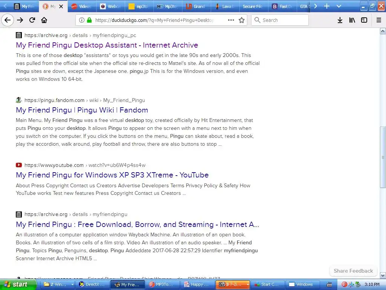This screenshot has height=290, width=386.
Task: Click the Internet Archive favicon of first result
Action: pyautogui.click(x=19, y=35)
